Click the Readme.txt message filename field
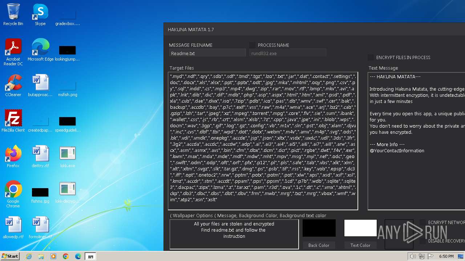465x261 pixels. click(207, 53)
